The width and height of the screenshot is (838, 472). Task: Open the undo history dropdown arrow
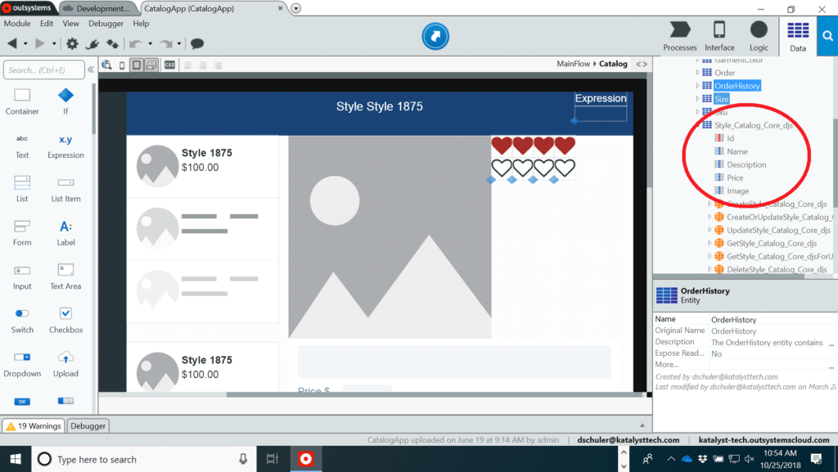pyautogui.click(x=149, y=43)
